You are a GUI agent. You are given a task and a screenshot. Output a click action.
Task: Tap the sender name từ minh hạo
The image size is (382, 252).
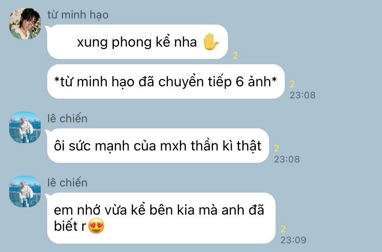(78, 15)
